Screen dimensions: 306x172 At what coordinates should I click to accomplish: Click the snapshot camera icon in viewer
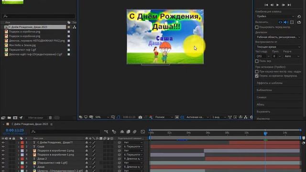pyautogui.click(x=140, y=117)
